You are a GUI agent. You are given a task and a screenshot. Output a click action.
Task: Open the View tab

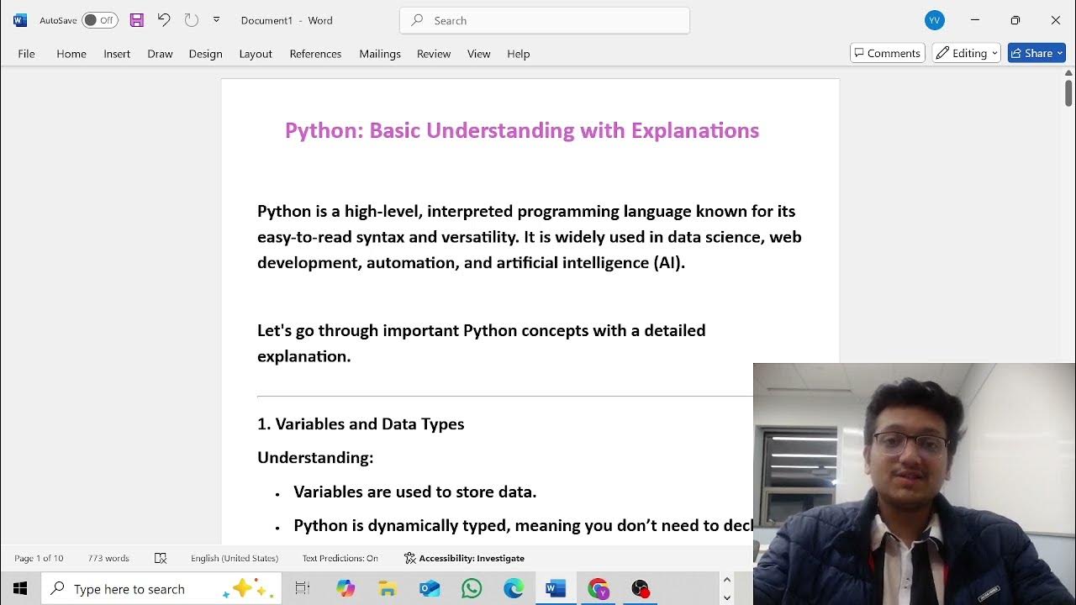pos(478,54)
